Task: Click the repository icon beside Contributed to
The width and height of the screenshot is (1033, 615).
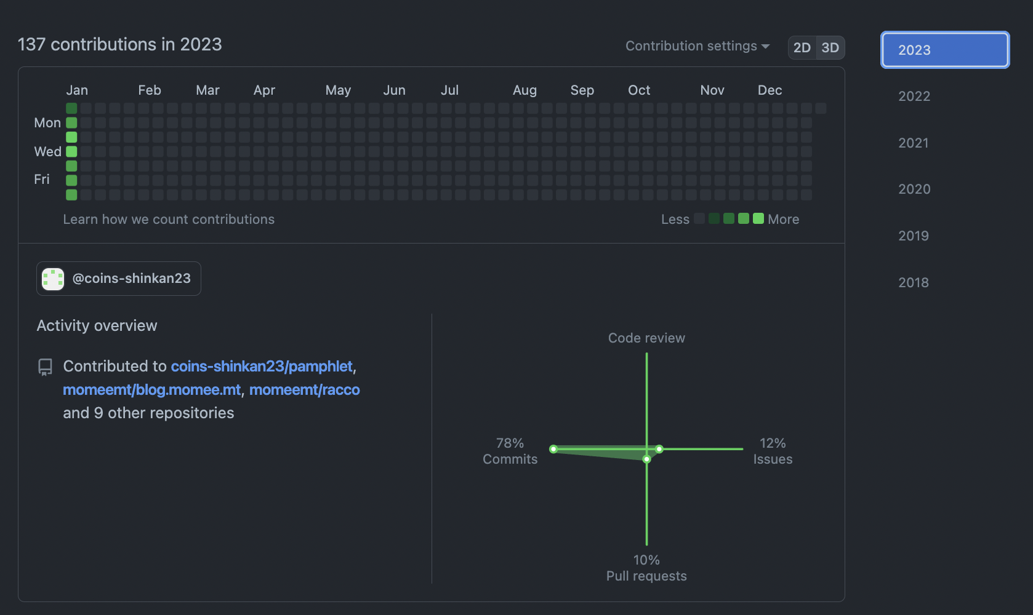Action: (x=45, y=367)
